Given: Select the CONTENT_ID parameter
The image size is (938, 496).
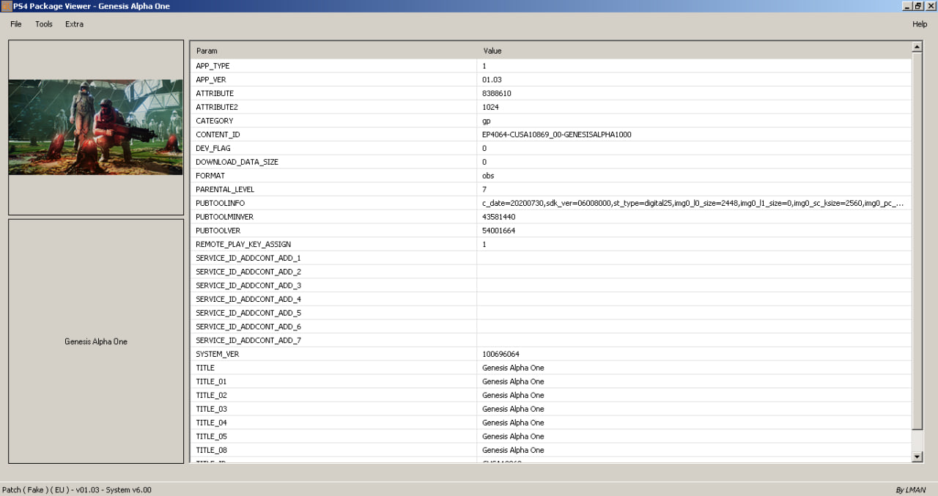Looking at the screenshot, I should pyautogui.click(x=218, y=135).
